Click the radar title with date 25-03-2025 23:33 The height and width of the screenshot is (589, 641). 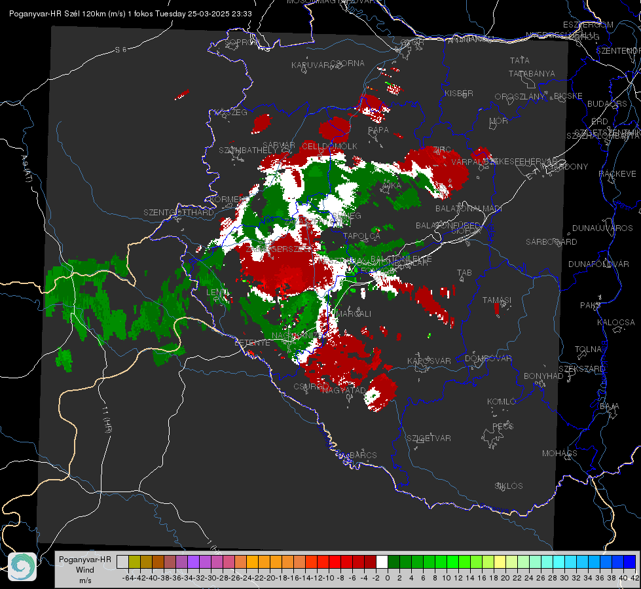point(130,14)
